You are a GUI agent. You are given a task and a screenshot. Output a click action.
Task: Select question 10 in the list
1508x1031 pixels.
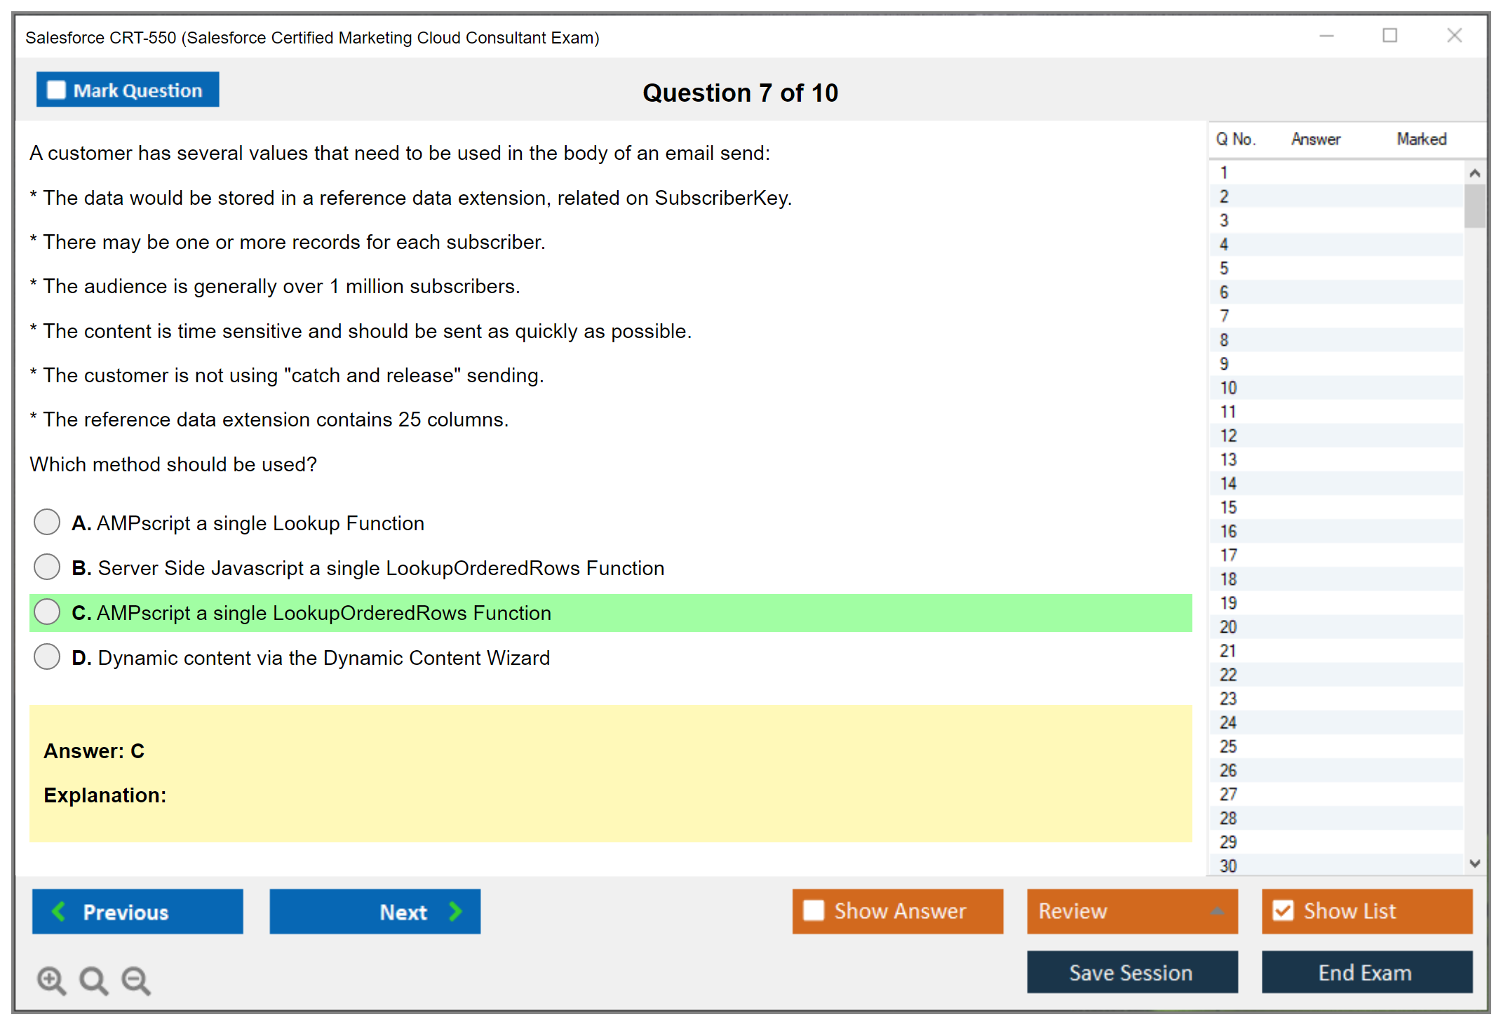(1229, 388)
